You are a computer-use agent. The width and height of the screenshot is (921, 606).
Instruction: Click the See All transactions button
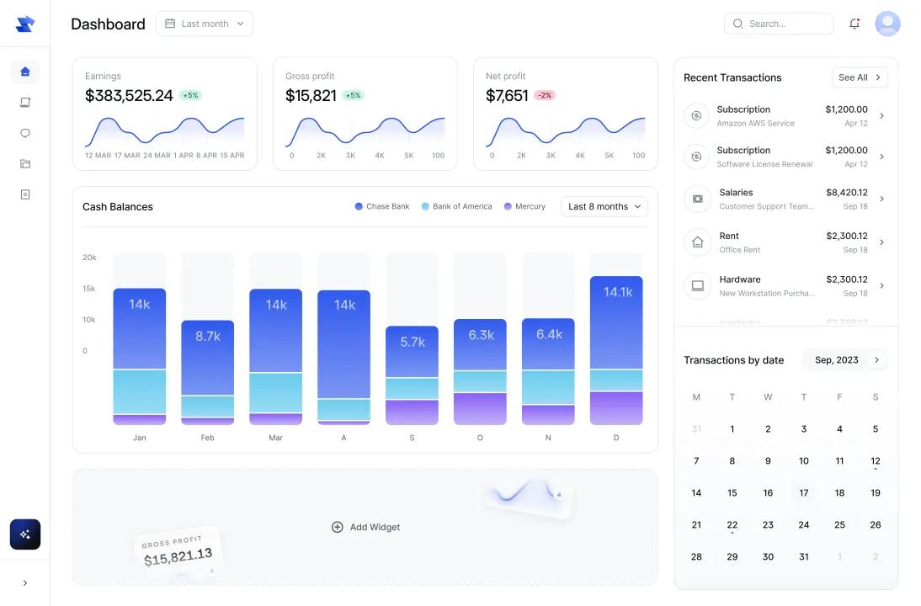pyautogui.click(x=860, y=77)
